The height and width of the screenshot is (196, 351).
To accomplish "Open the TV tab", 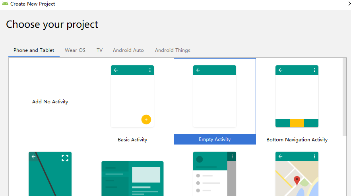I will pyautogui.click(x=100, y=50).
